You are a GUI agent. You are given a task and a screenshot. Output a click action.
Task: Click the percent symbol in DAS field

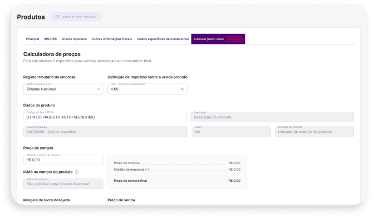pyautogui.click(x=182, y=89)
